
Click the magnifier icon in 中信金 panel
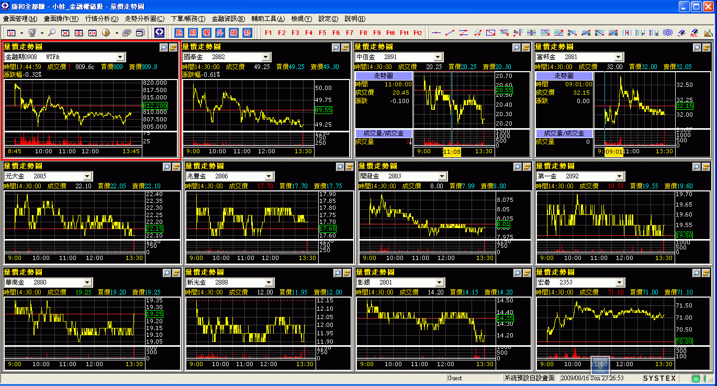pyautogui.click(x=517, y=48)
